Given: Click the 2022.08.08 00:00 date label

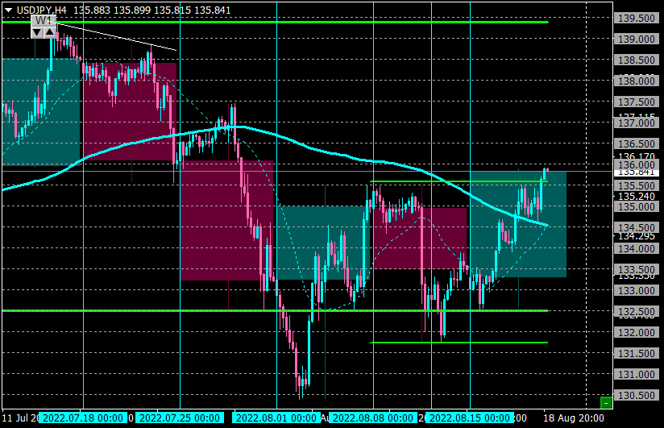Looking at the screenshot, I should pos(373,418).
